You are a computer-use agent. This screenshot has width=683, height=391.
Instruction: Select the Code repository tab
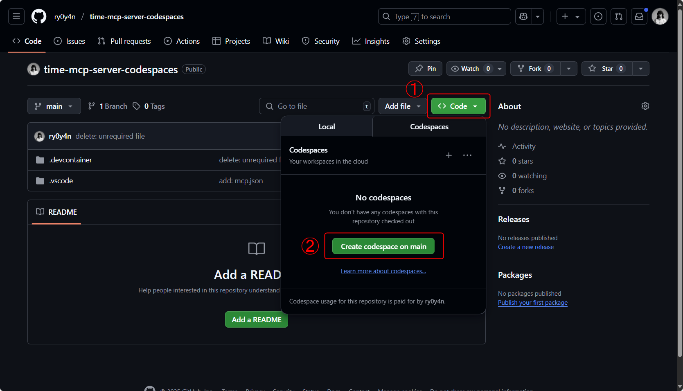point(27,41)
